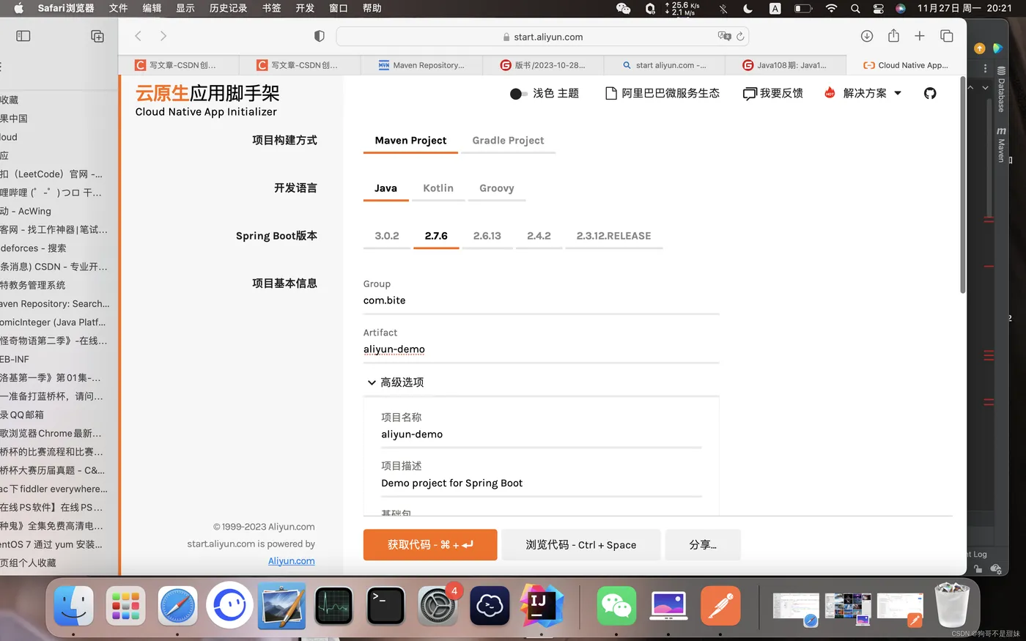Image resolution: width=1026 pixels, height=641 pixels.
Task: Click the Siri icon in menu bar
Action: 901,8
